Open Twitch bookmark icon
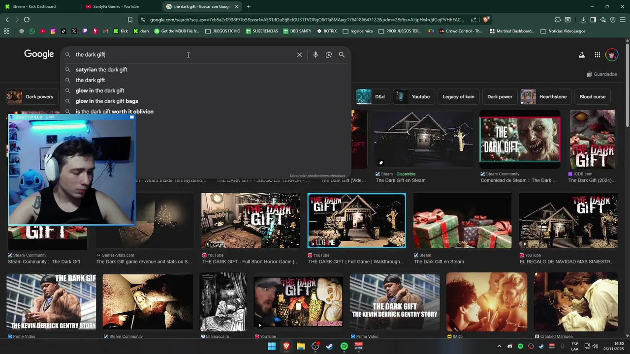The height and width of the screenshot is (354, 630). coord(85,31)
